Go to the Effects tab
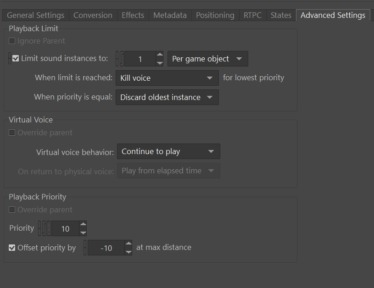Image resolution: width=374 pixels, height=288 pixels. 133,15
